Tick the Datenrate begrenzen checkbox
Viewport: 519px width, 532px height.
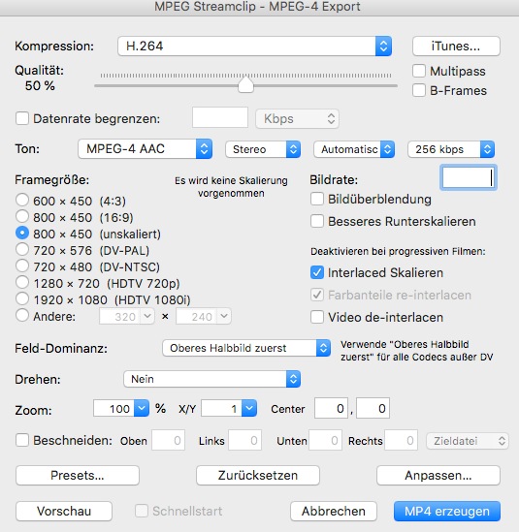[x=22, y=118]
